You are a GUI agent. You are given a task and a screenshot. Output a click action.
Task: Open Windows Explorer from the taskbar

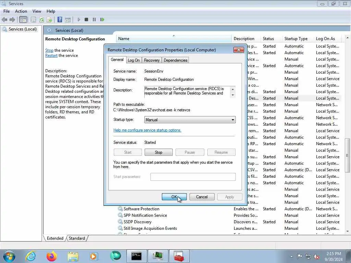coord(73,256)
